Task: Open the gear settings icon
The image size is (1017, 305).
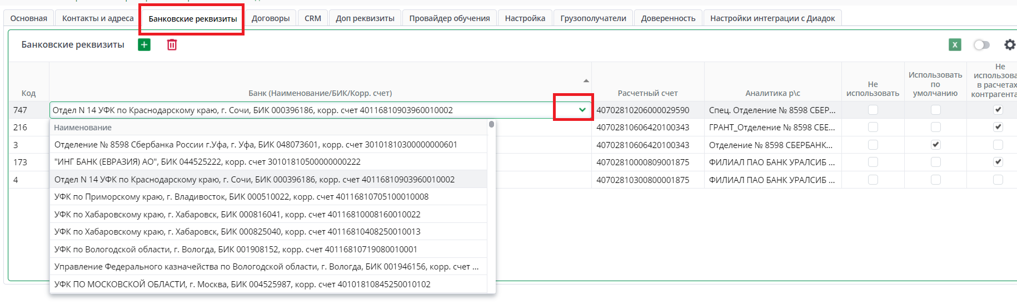Action: [x=1009, y=45]
